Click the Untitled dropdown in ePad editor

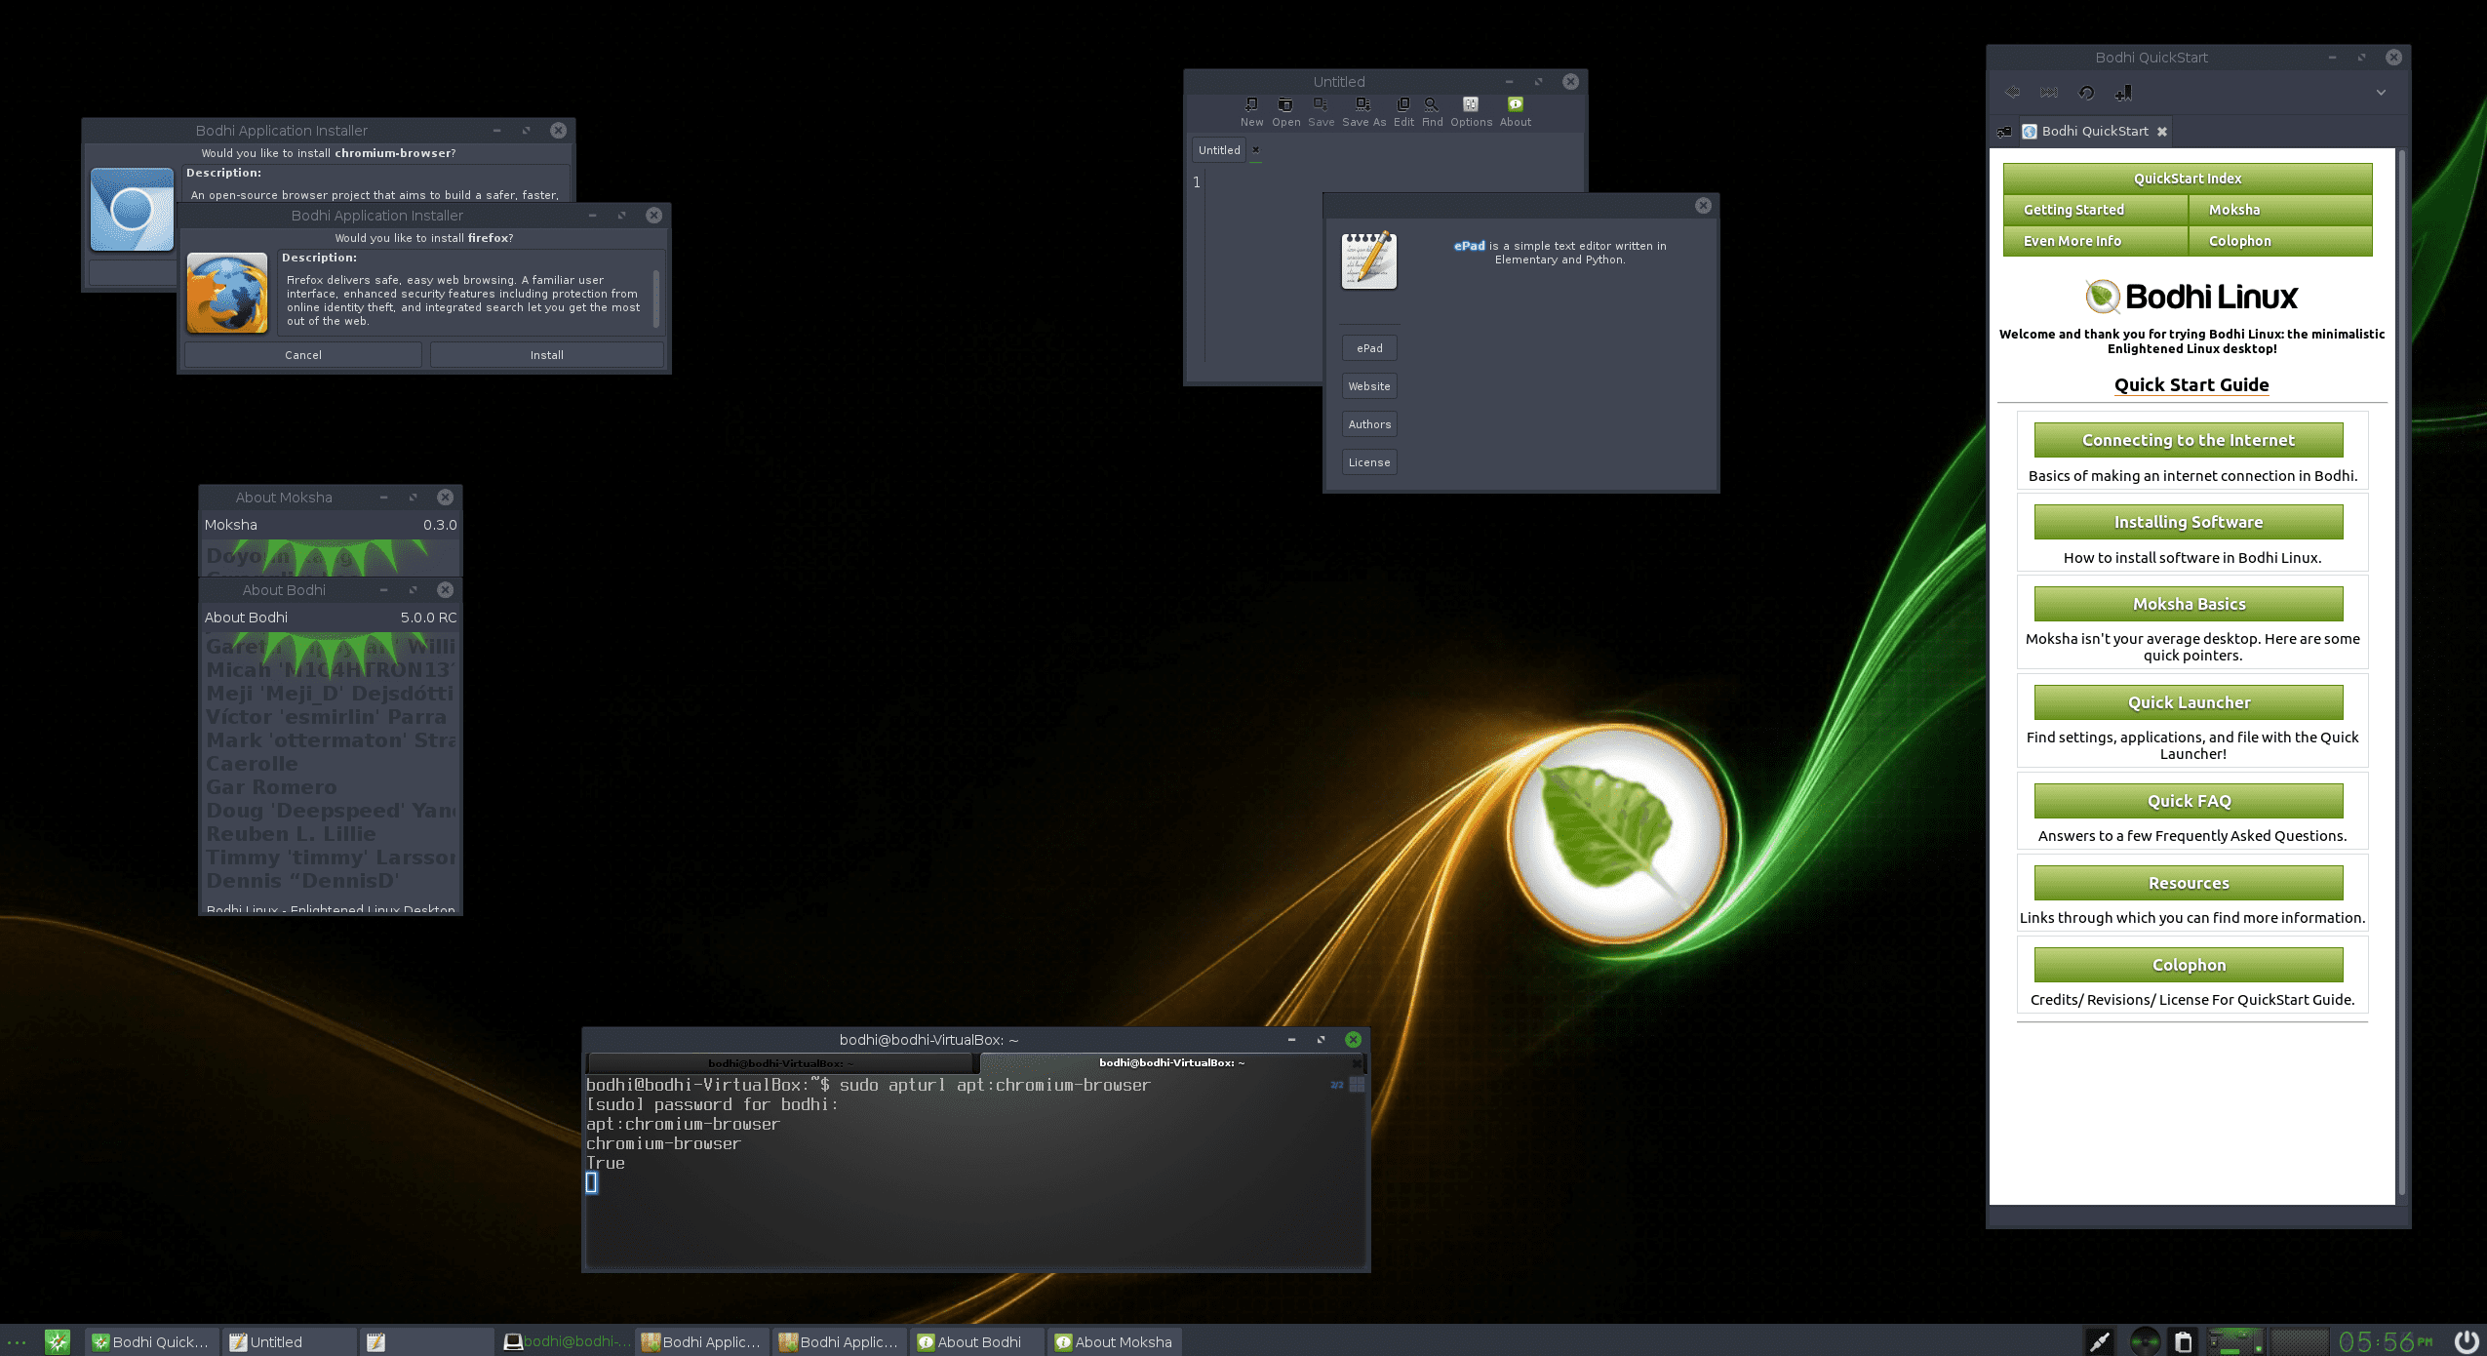pyautogui.click(x=1218, y=150)
